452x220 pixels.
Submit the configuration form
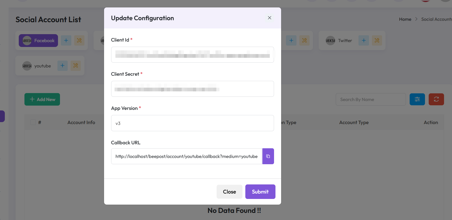(260, 192)
